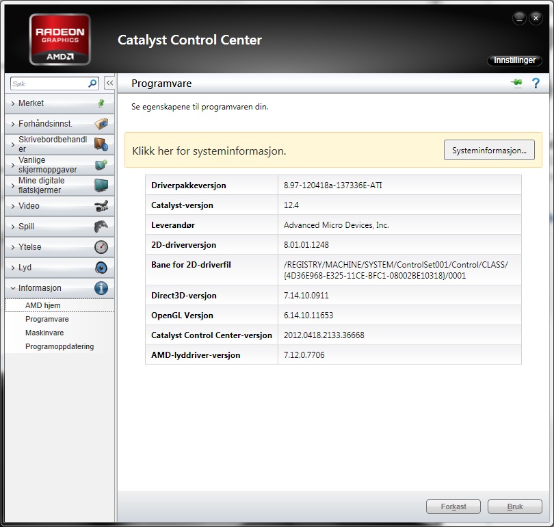The image size is (554, 527).
Task: Expand the Skrivebordbehandler section
Action: [60, 144]
